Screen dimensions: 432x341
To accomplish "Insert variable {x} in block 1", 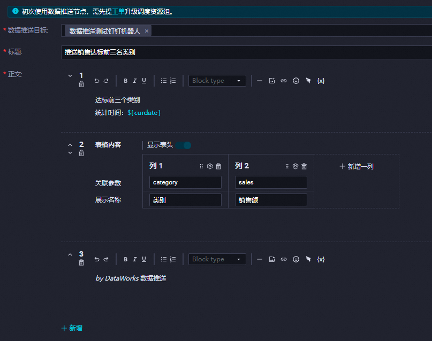I will [321, 81].
